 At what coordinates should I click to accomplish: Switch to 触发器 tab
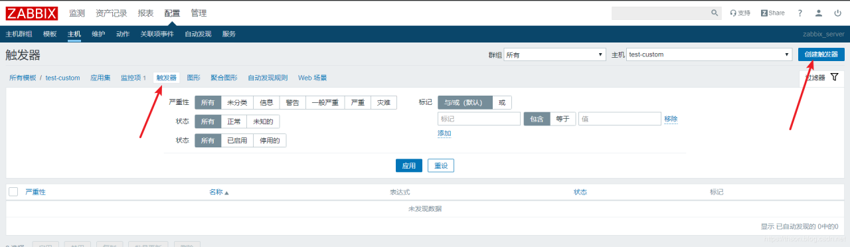(x=167, y=78)
